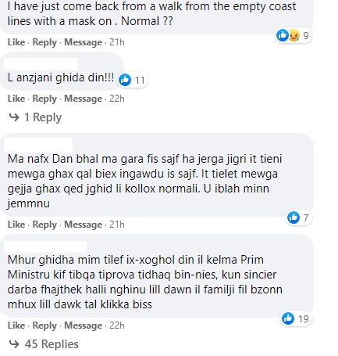Open reaction count 9 on mask comment
The image size is (338, 356).
pyautogui.click(x=306, y=35)
